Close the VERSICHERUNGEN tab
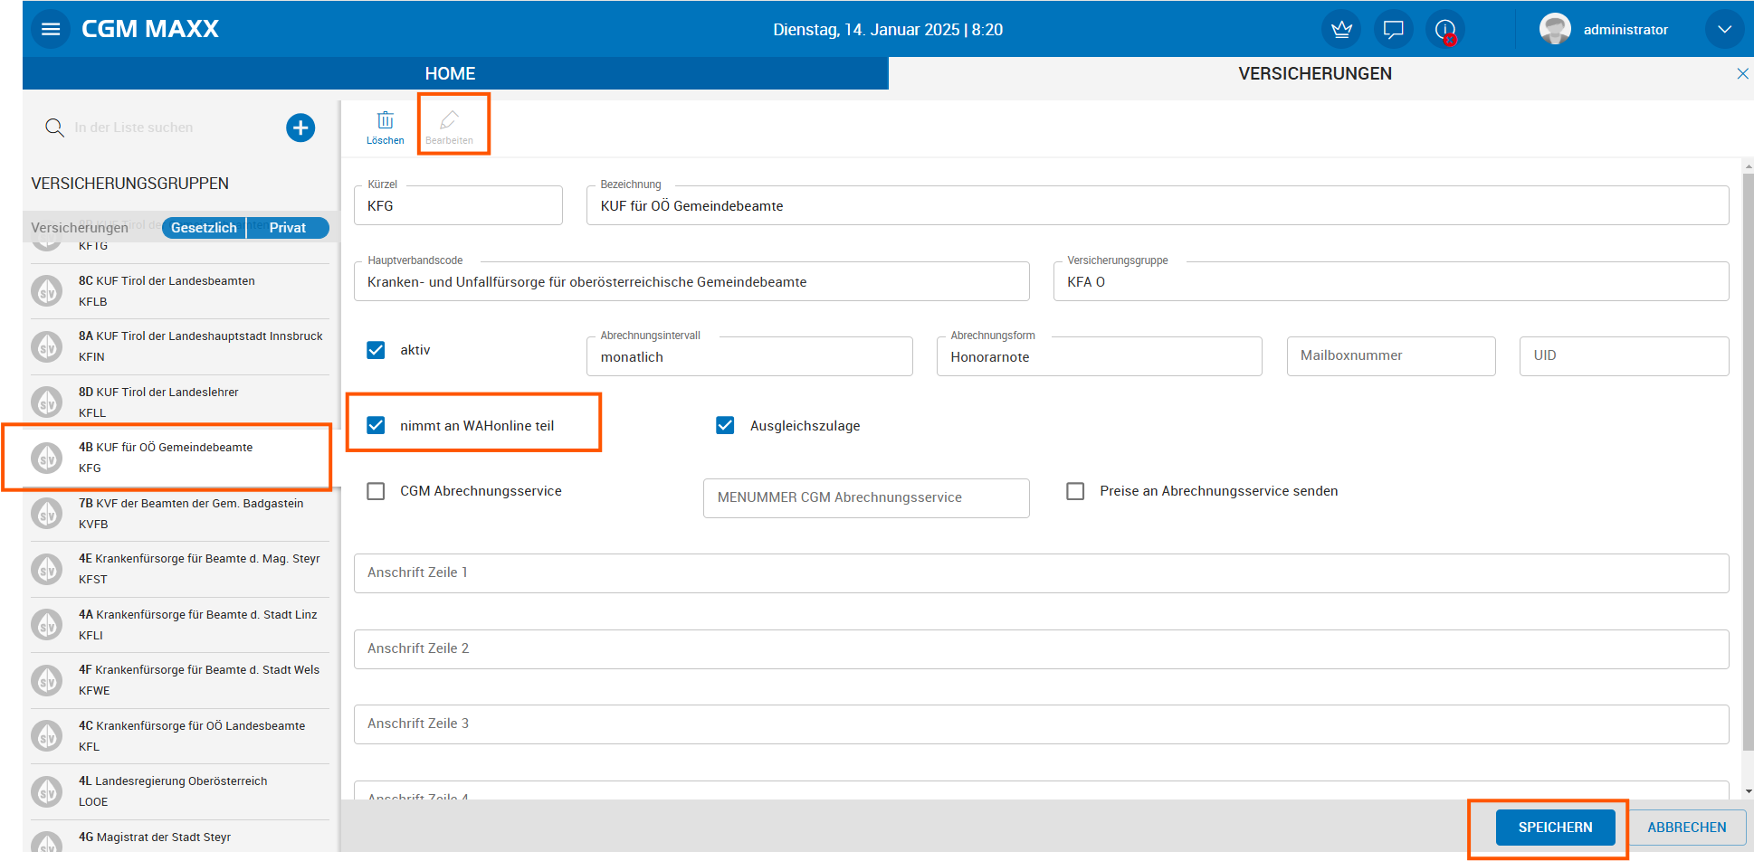Image resolution: width=1754 pixels, height=861 pixels. point(1742,73)
